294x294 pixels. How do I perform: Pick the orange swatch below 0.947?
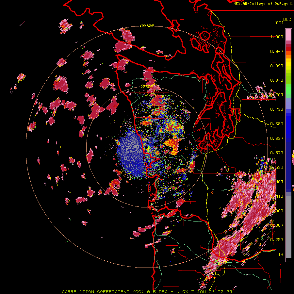pyautogui.click(x=288, y=56)
